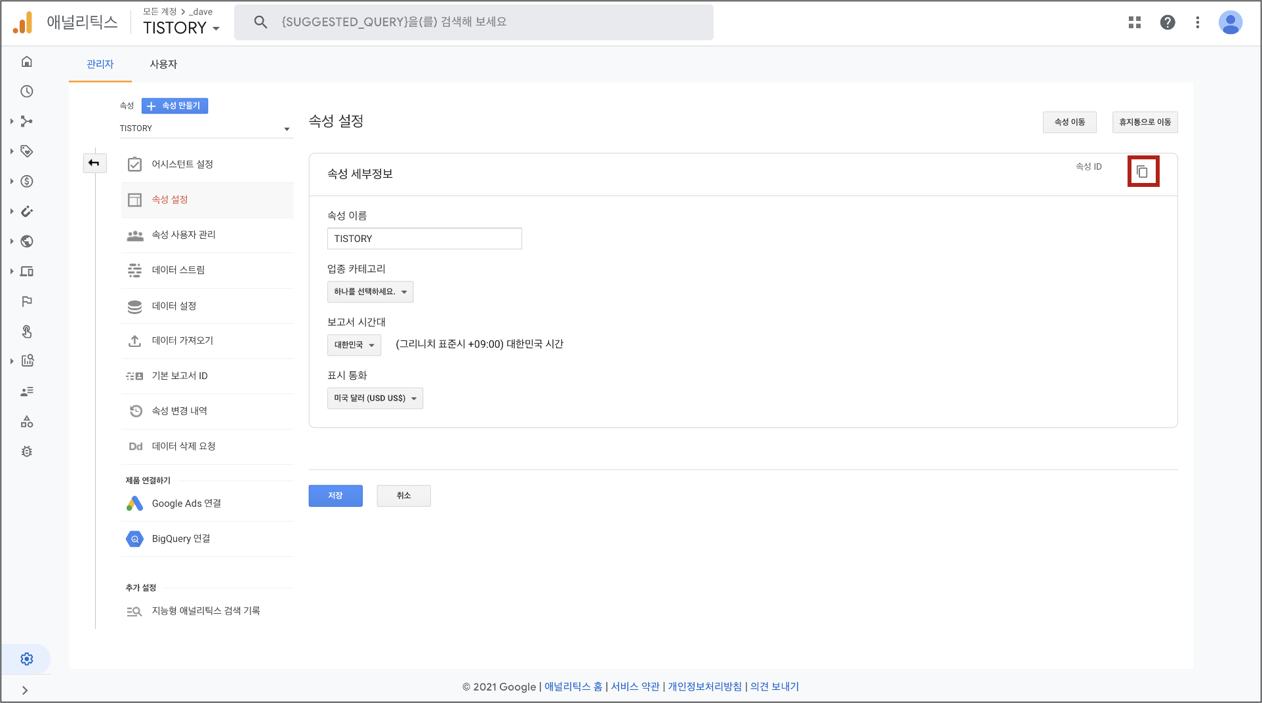Open 지능형 애널리틱스 검색 기록 item

pos(207,611)
